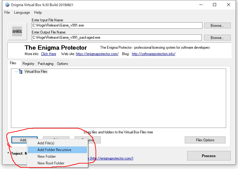Maximize the Enigma Virtual Box window
The width and height of the screenshot is (238, 169).
click(x=215, y=5)
